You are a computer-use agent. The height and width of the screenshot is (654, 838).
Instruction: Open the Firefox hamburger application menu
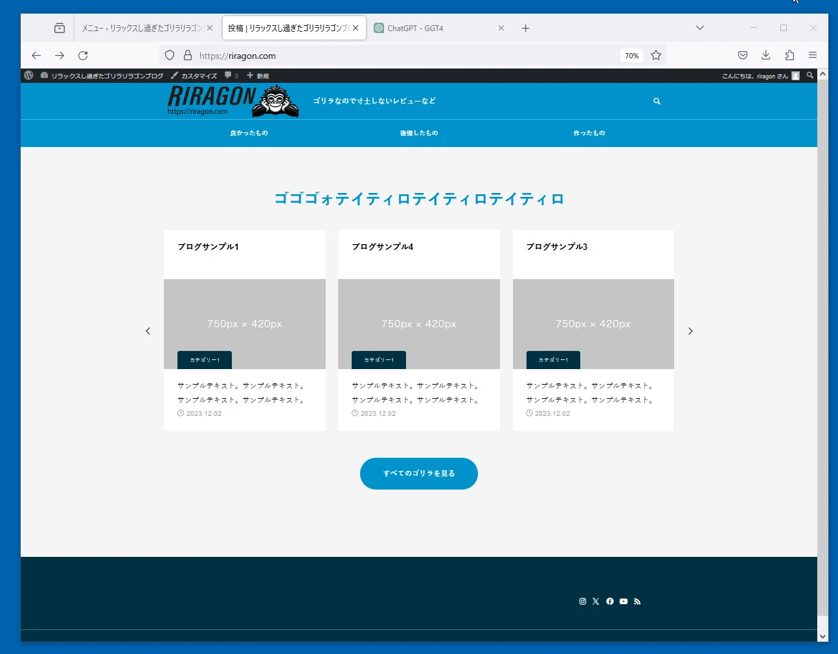(813, 56)
